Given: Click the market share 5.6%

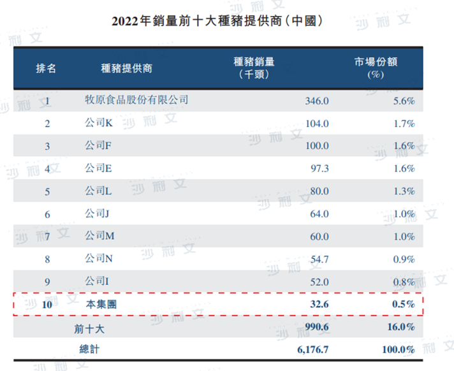Looking at the screenshot, I should [404, 101].
